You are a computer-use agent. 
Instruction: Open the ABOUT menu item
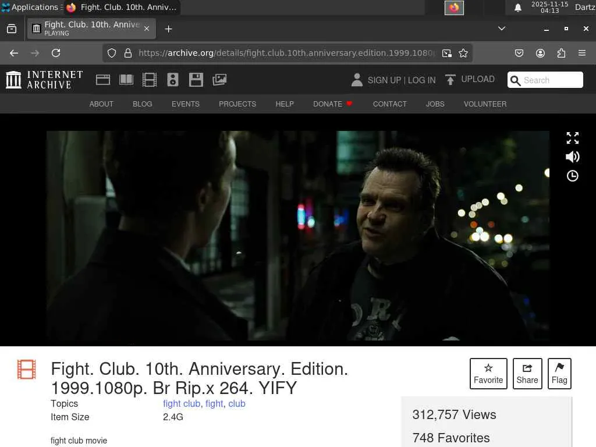pyautogui.click(x=101, y=104)
